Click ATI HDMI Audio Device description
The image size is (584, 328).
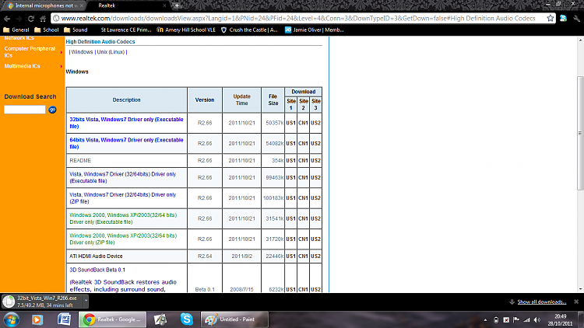96,256
